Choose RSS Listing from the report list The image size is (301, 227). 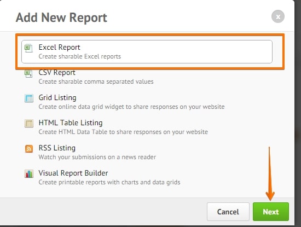(x=57, y=148)
